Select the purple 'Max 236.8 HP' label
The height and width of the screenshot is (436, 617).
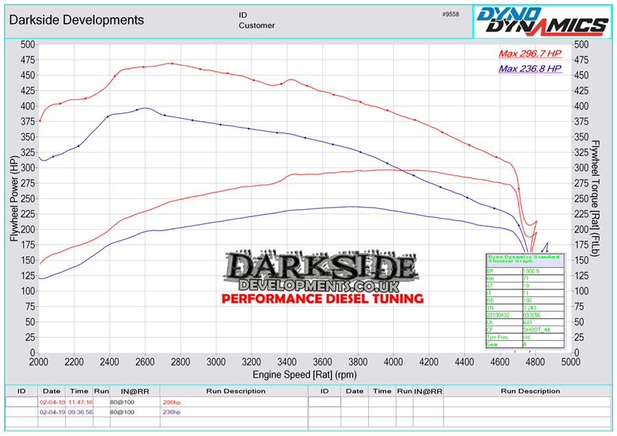(530, 69)
